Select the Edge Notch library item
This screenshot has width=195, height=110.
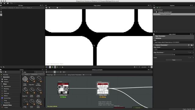click(32, 92)
